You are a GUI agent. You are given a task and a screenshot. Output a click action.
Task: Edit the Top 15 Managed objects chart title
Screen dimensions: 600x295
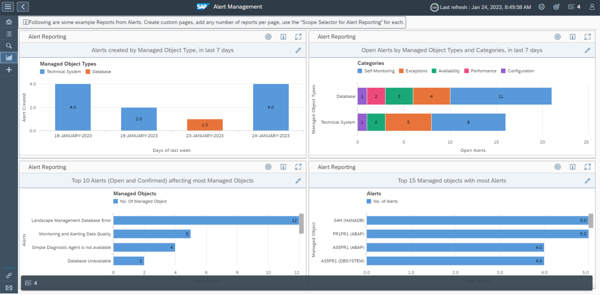tap(587, 181)
